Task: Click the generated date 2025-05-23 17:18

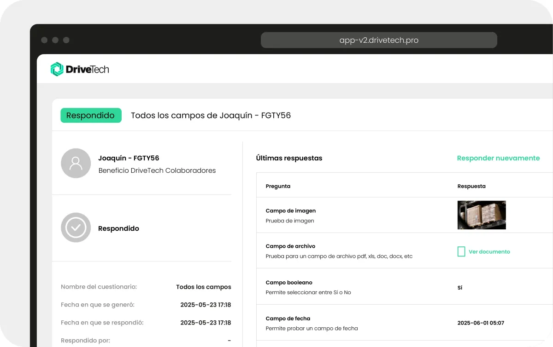Action: [x=206, y=305]
